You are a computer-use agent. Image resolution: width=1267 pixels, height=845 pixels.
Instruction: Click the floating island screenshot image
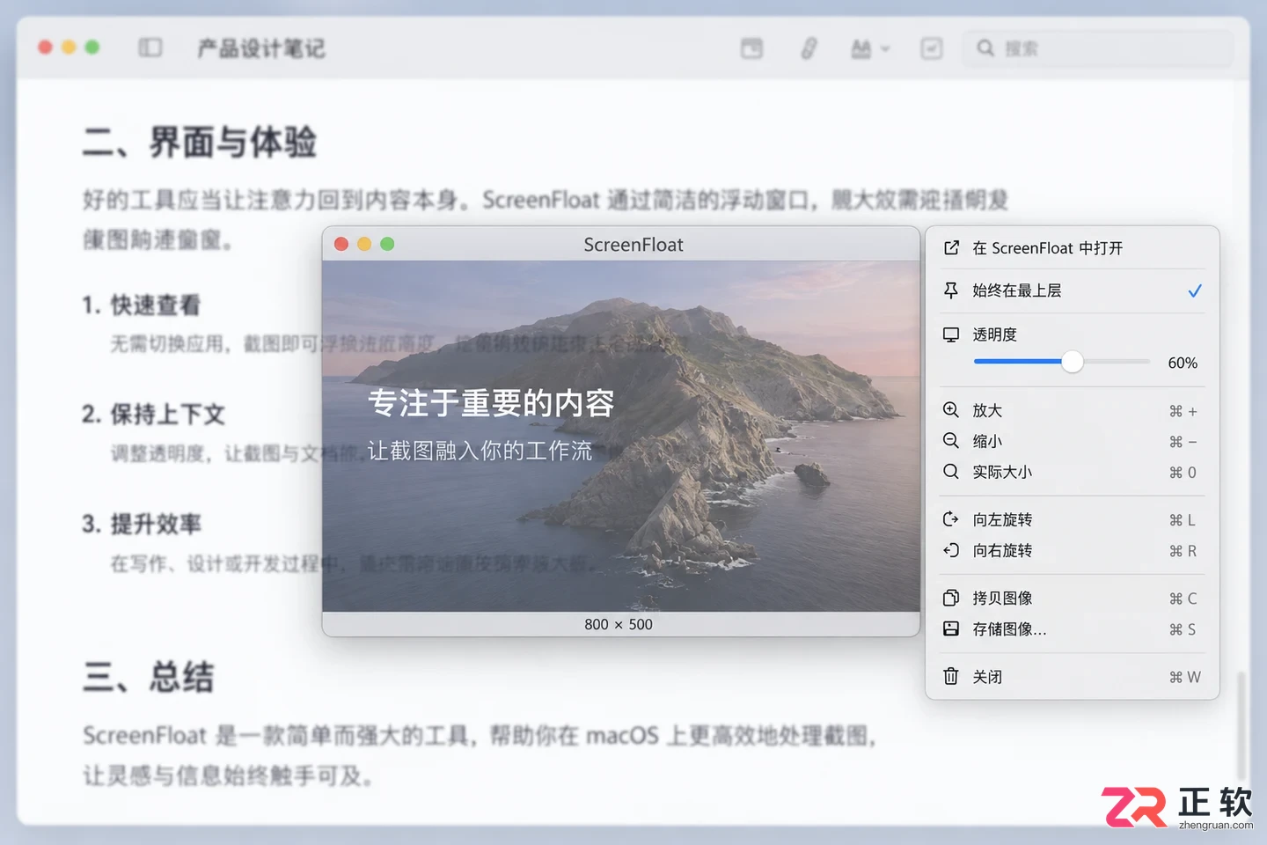click(621, 436)
